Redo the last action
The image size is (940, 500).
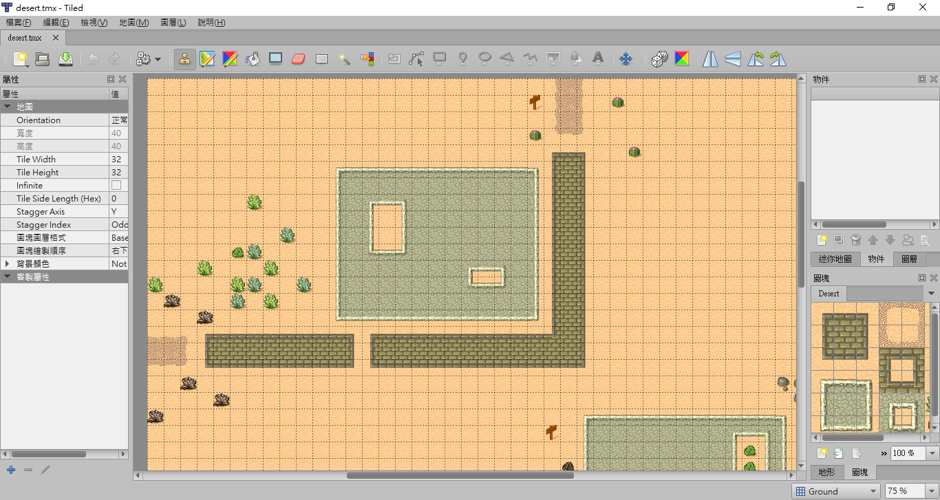pyautogui.click(x=115, y=59)
